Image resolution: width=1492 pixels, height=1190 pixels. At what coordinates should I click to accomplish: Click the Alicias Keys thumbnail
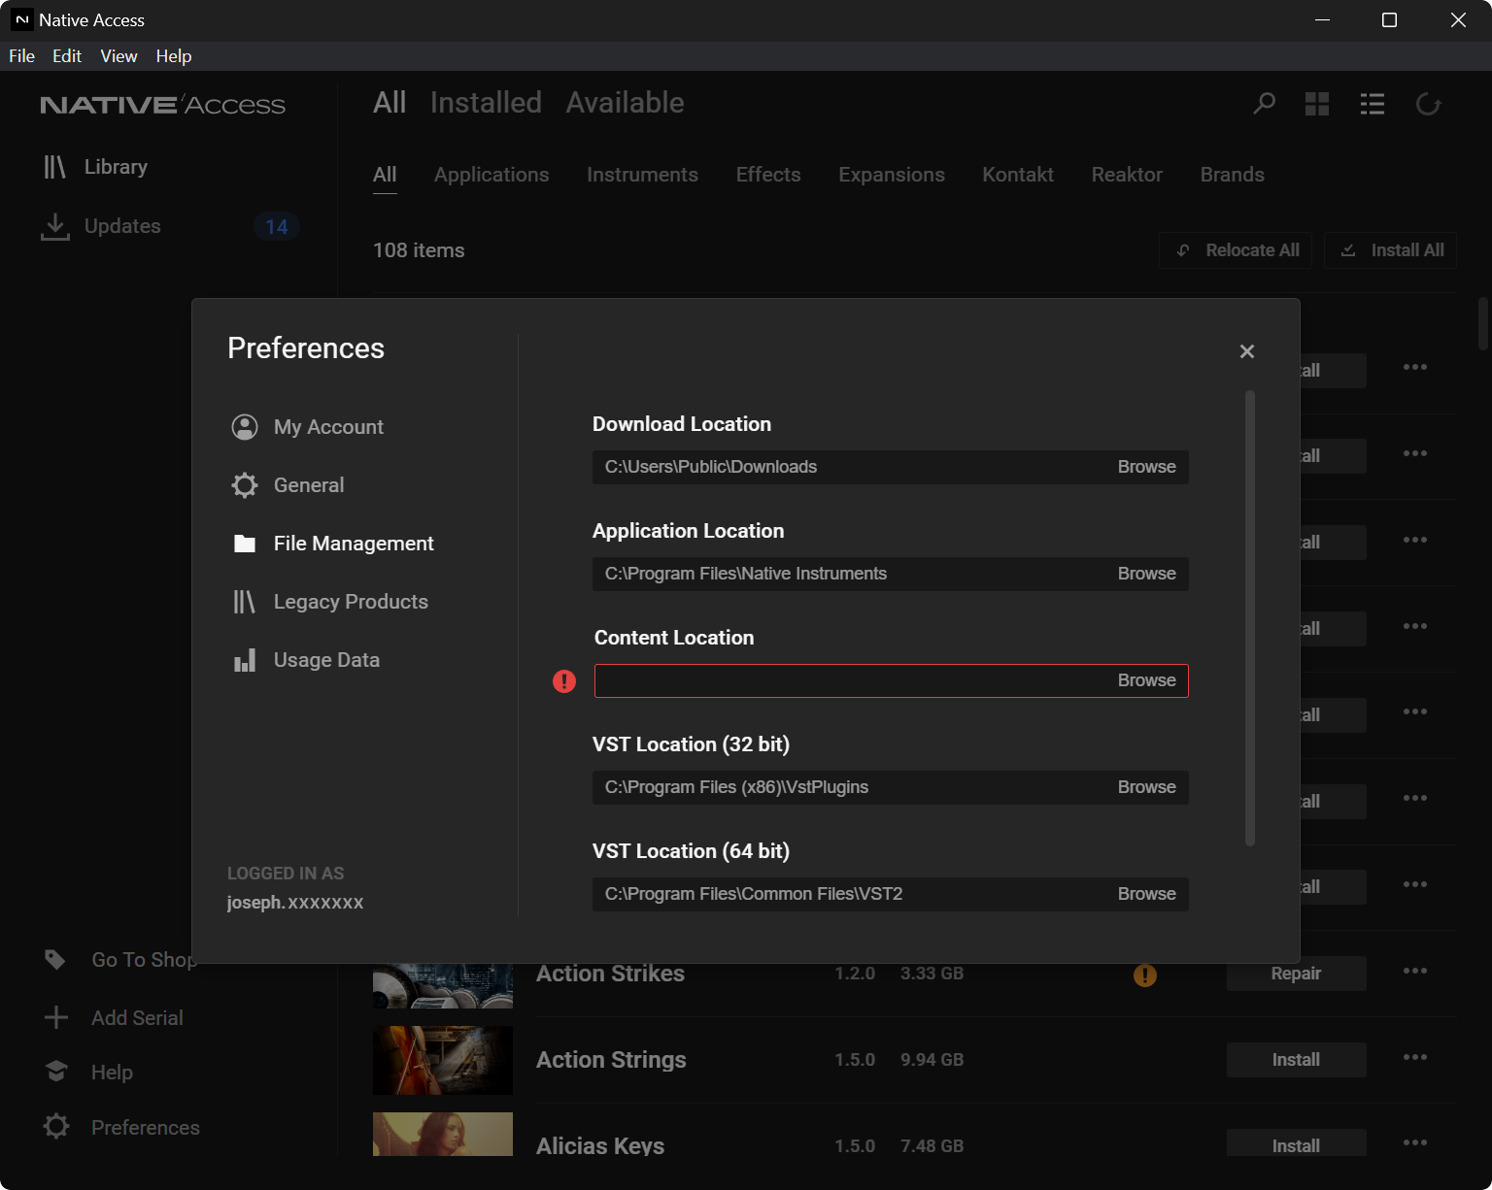coord(443,1134)
